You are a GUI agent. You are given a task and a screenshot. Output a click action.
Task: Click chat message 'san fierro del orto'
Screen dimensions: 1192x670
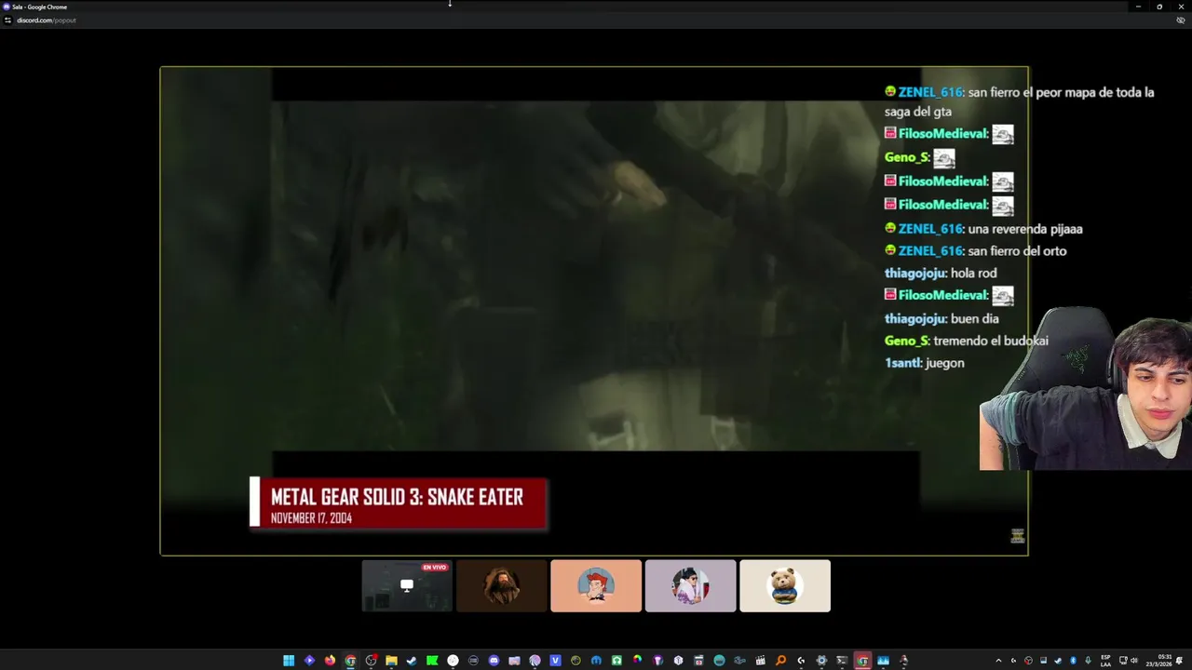pyautogui.click(x=1017, y=251)
